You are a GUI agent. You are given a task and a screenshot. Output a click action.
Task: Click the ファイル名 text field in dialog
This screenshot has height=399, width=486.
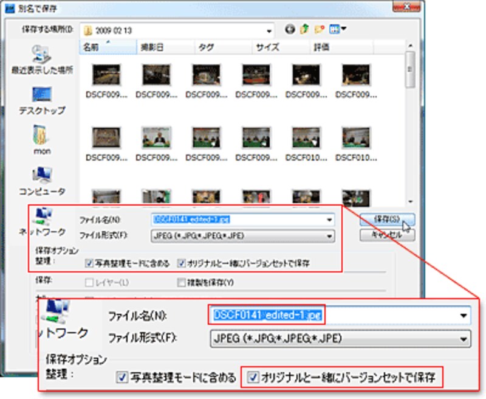(242, 220)
